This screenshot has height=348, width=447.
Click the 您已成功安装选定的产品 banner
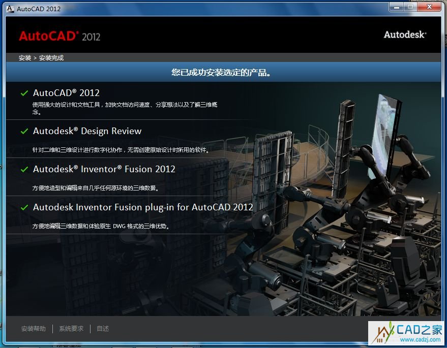pyautogui.click(x=221, y=73)
